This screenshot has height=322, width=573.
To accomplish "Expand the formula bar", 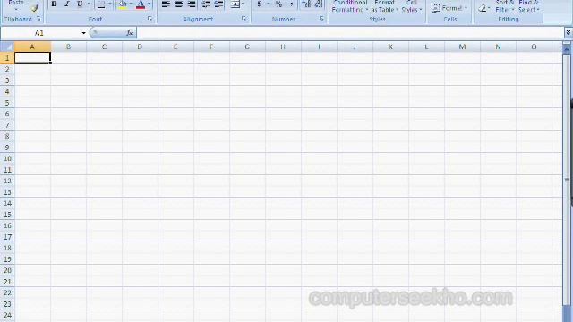I will pos(569,33).
